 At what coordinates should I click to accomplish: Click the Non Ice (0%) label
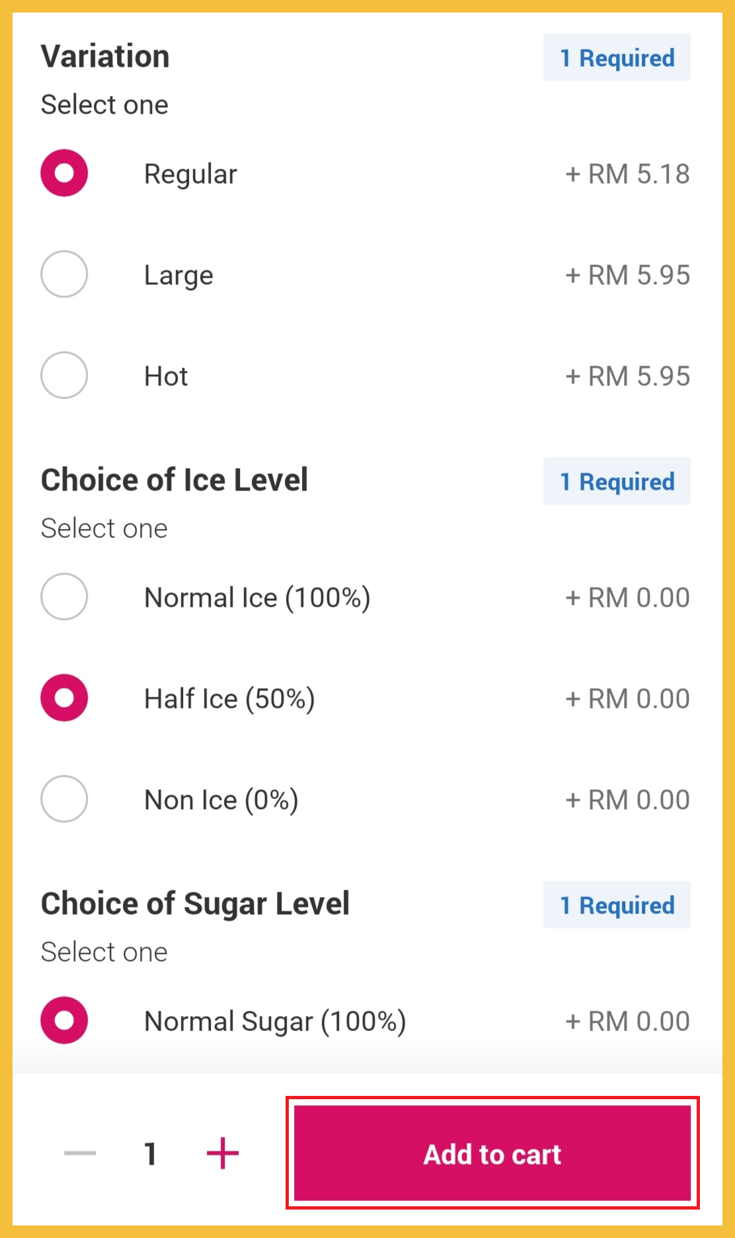pos(221,800)
